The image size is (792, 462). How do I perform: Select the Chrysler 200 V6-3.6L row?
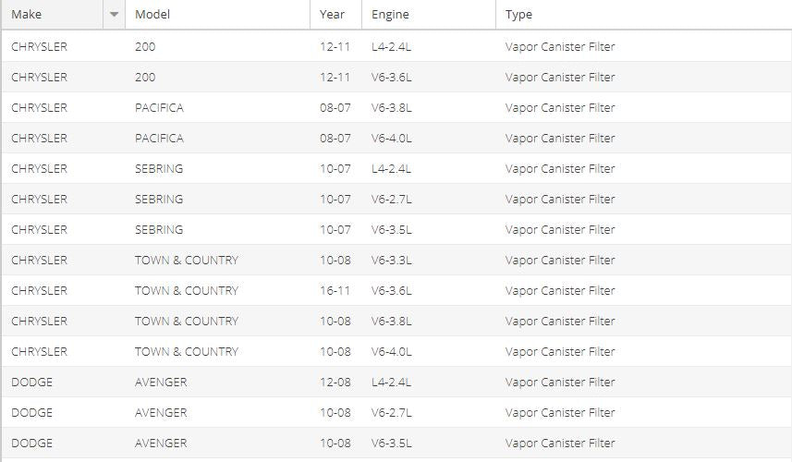tap(396, 77)
